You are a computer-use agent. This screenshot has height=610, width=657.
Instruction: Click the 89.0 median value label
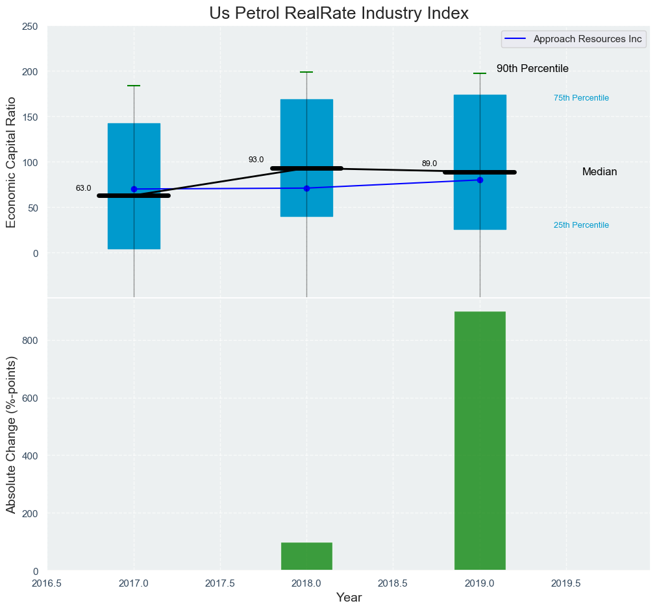tap(429, 164)
